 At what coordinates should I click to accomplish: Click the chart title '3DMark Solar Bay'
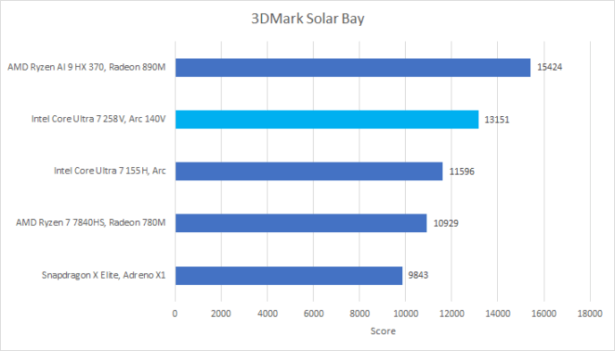[307, 19]
